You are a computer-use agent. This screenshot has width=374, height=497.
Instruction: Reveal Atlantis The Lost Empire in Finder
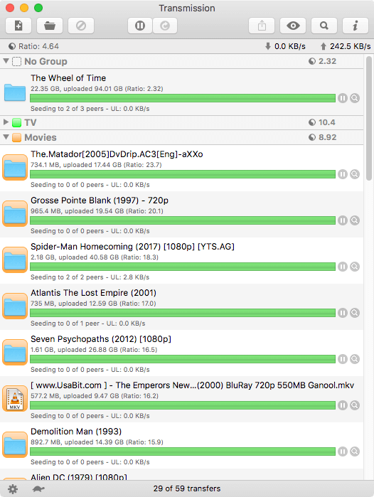click(x=355, y=313)
